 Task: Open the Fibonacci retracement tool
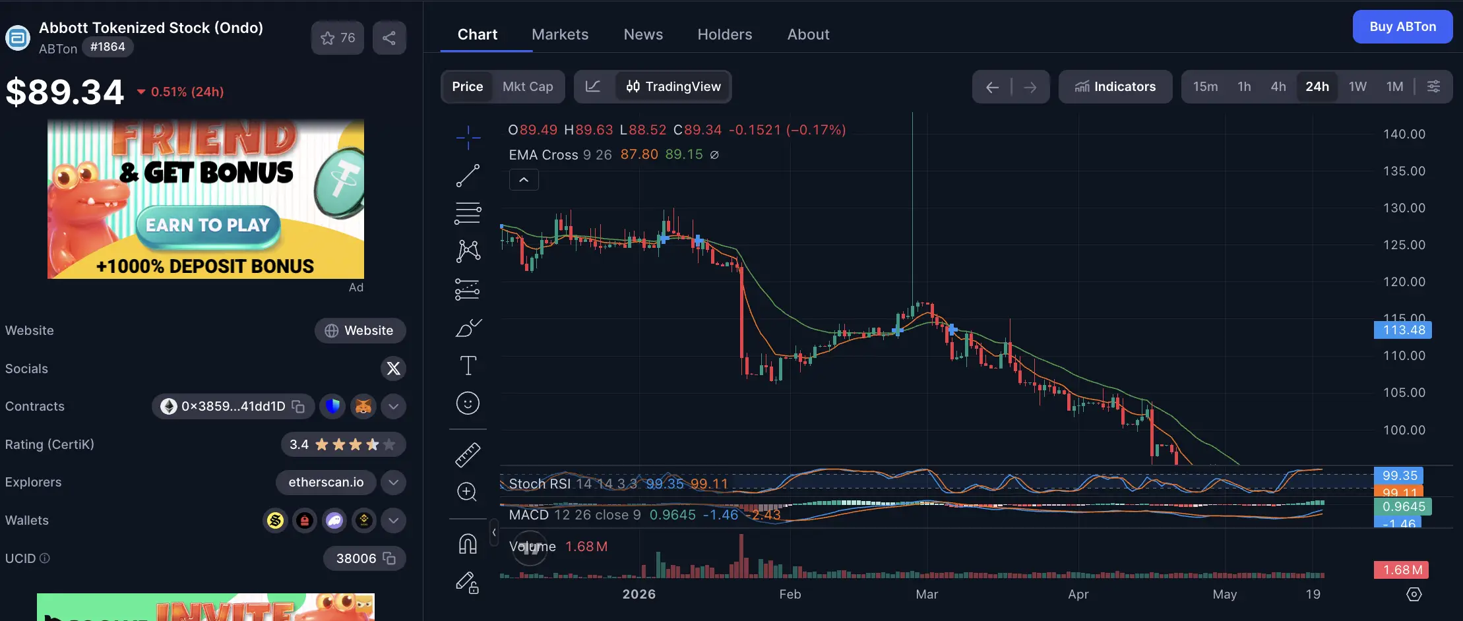point(468,213)
